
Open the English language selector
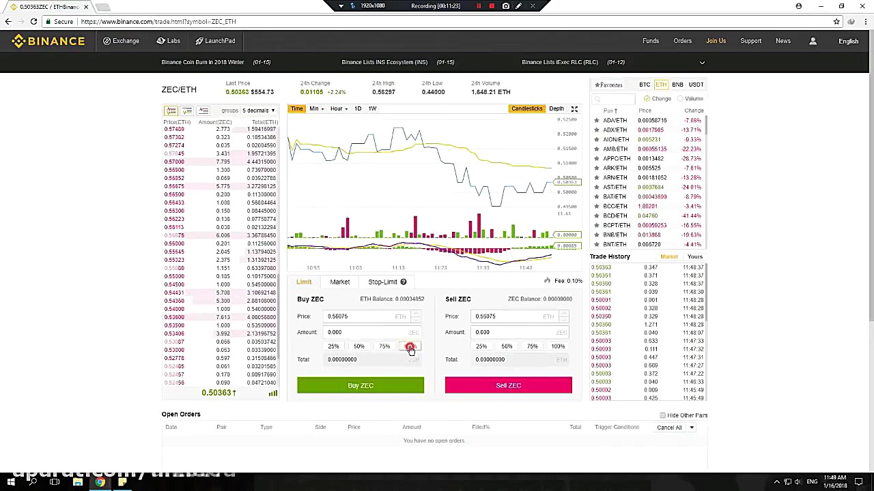(849, 41)
